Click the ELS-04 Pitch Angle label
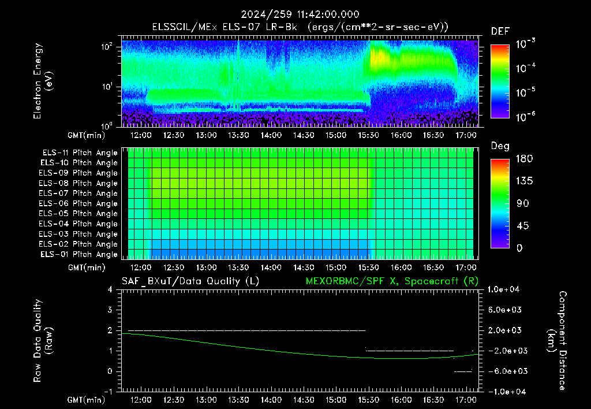Screen dimensions: 591x409 (78, 224)
